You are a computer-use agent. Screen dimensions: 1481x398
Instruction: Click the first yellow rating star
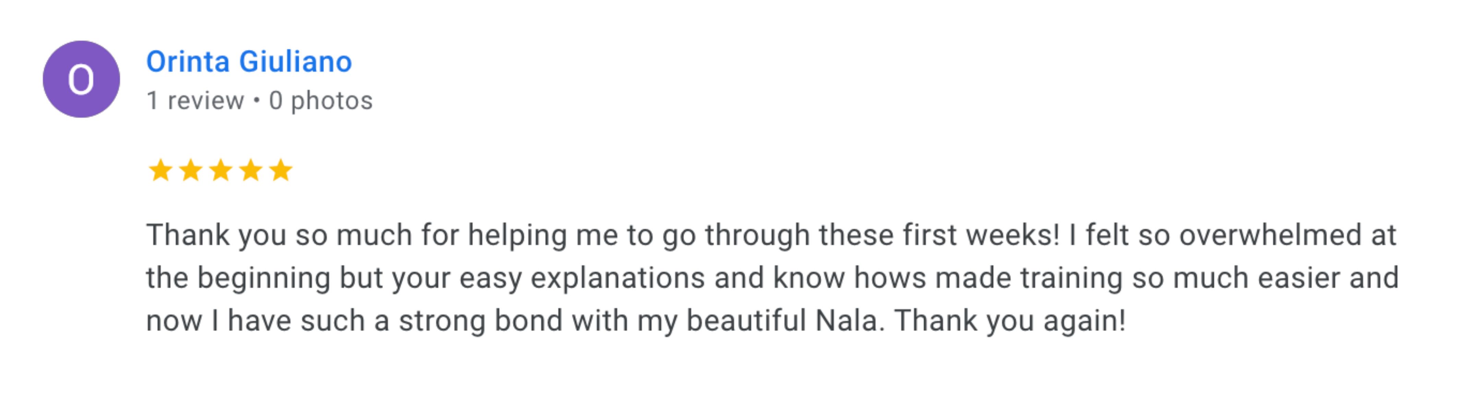point(160,170)
